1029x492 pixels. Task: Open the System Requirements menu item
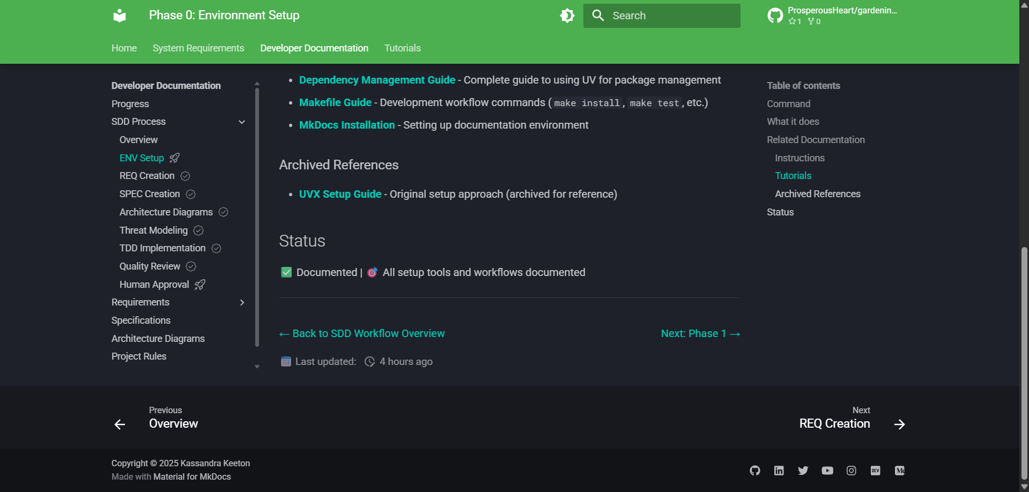pyautogui.click(x=198, y=48)
